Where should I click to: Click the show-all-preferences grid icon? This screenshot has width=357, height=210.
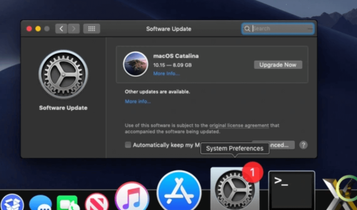[x=91, y=28]
